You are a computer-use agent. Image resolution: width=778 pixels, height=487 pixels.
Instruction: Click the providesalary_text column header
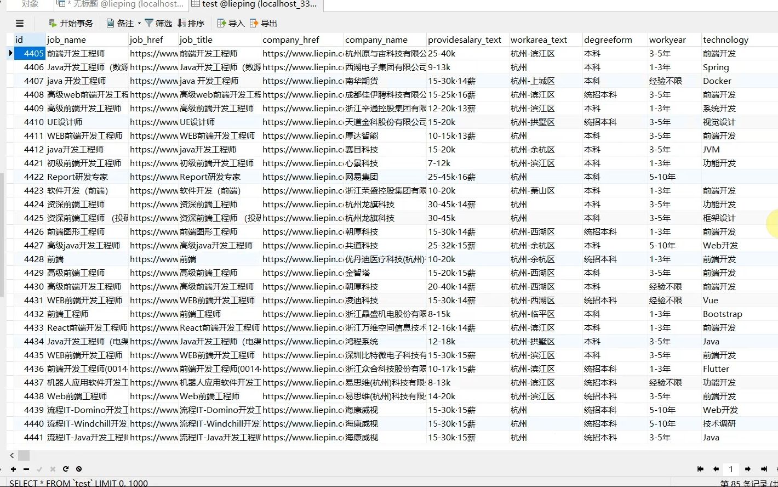pyautogui.click(x=468, y=39)
